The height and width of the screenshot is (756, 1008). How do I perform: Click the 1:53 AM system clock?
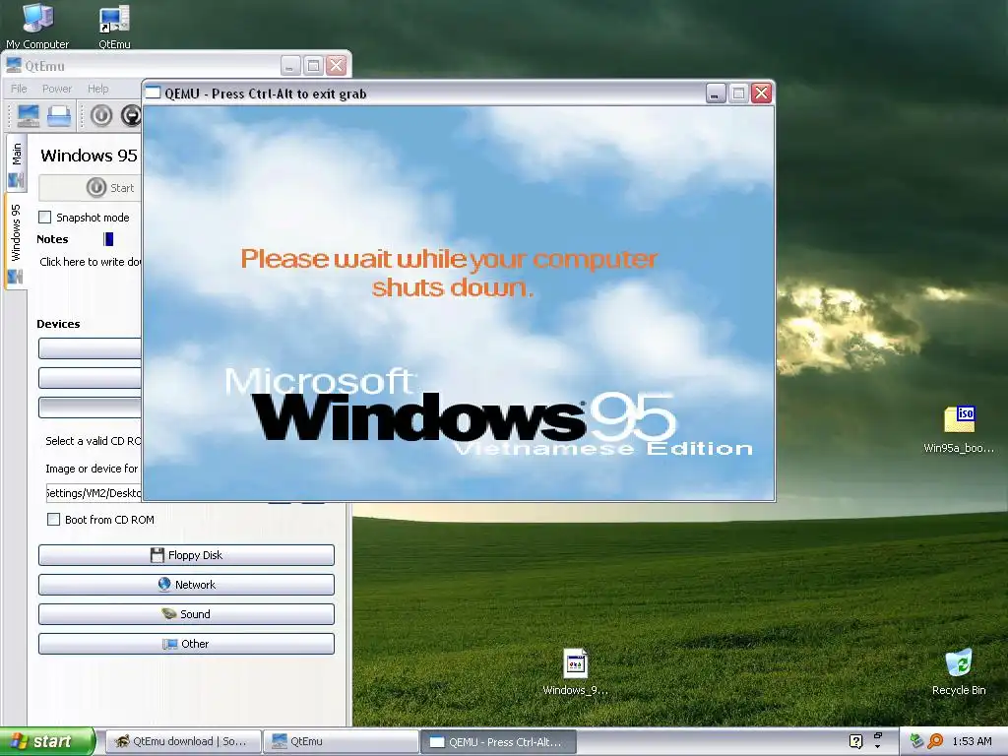[972, 741]
